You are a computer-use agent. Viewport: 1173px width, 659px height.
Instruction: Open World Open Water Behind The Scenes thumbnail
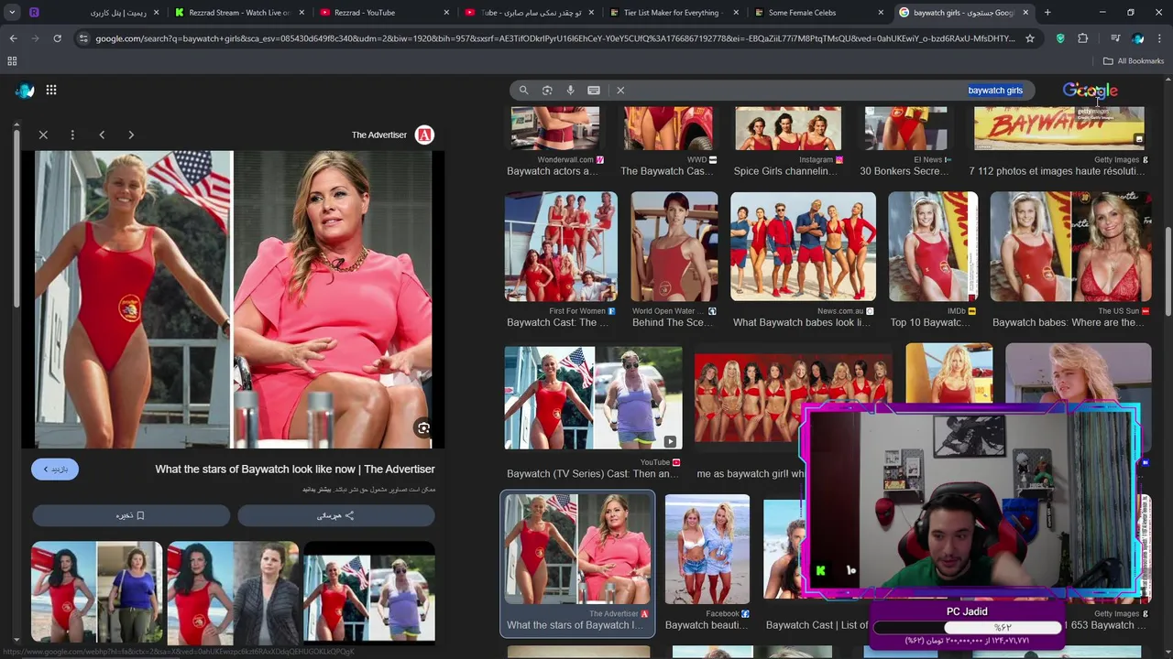(674, 246)
